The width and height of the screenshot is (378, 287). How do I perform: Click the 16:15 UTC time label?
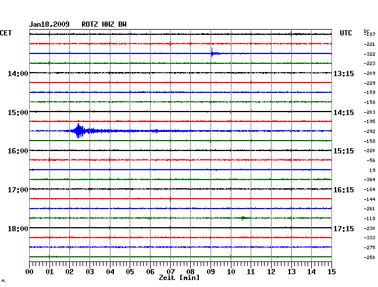pyautogui.click(x=344, y=190)
